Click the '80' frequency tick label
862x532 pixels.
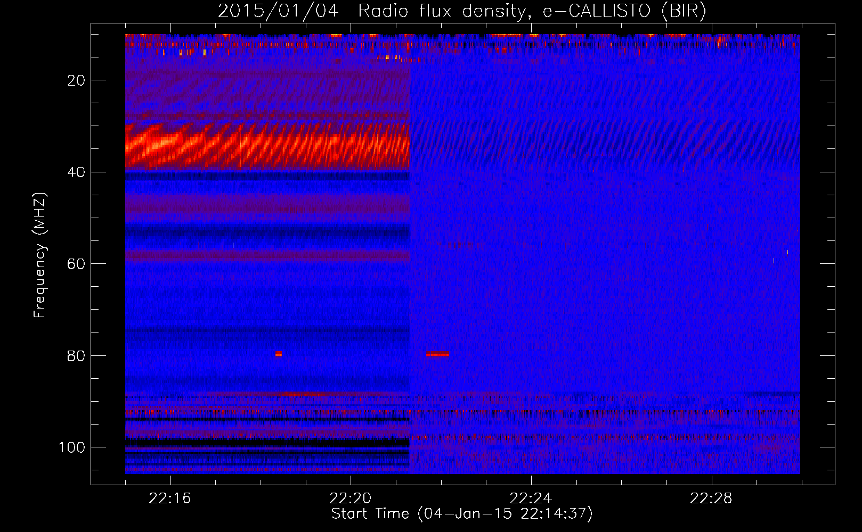[77, 356]
